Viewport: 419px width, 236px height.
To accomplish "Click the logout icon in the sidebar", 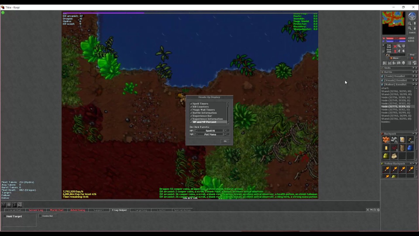I will [414, 63].
